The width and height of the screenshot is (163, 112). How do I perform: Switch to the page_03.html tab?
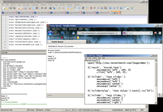tap(9, 13)
